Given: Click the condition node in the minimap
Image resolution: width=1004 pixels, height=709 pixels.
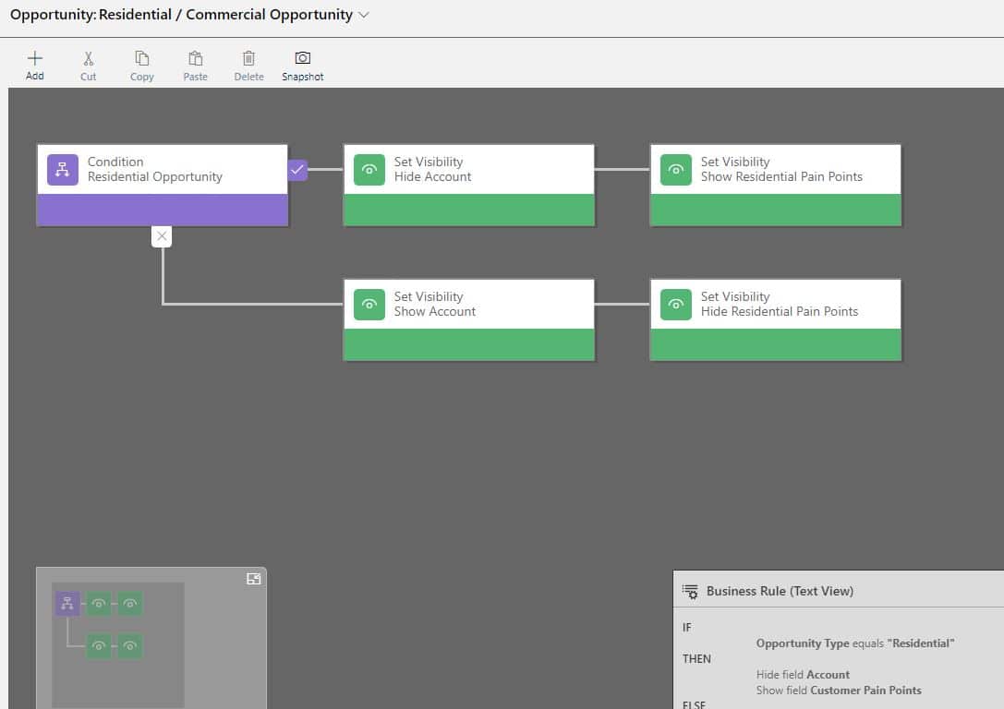Looking at the screenshot, I should point(67,604).
